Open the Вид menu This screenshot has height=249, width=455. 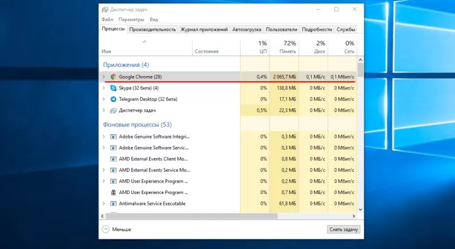click(x=154, y=19)
